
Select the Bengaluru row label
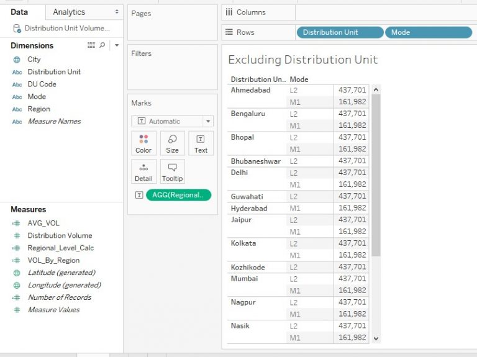(248, 114)
